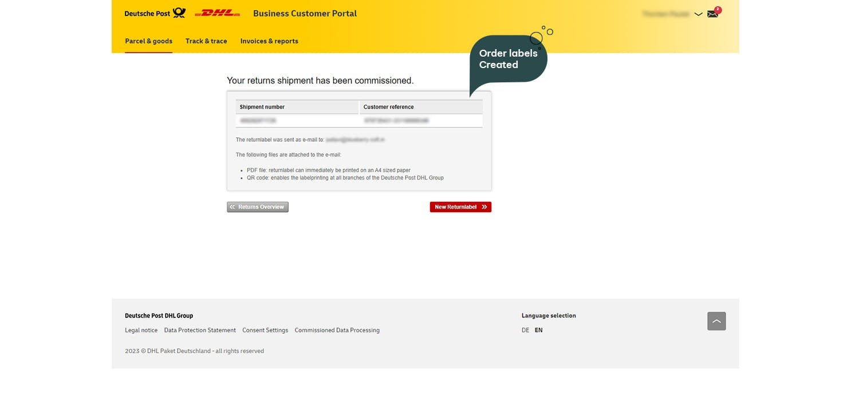Open the Data Protection Statement link
The width and height of the screenshot is (851, 418).
click(x=200, y=331)
